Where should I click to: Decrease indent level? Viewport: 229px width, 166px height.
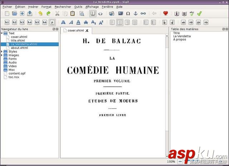[165, 22]
